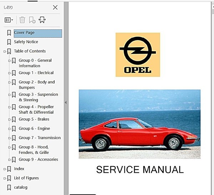
Task: Click the bookmark icon beside catalog
Action: click(x=9, y=187)
